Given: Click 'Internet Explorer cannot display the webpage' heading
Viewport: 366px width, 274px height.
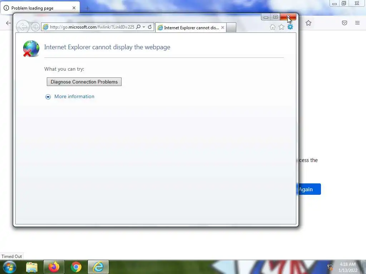Looking at the screenshot, I should (107, 47).
